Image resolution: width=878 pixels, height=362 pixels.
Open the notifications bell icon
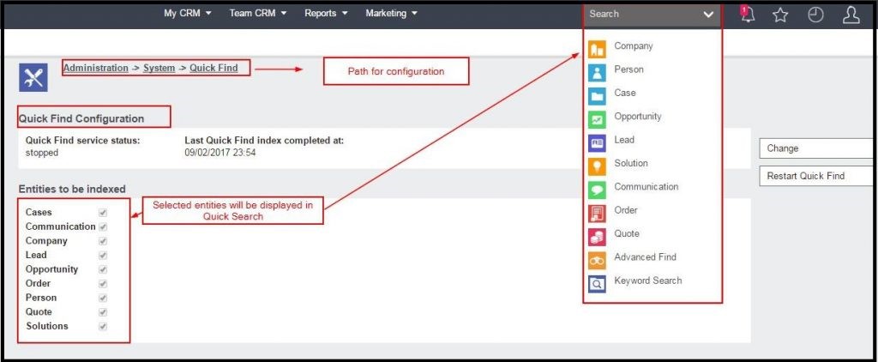coord(747,15)
